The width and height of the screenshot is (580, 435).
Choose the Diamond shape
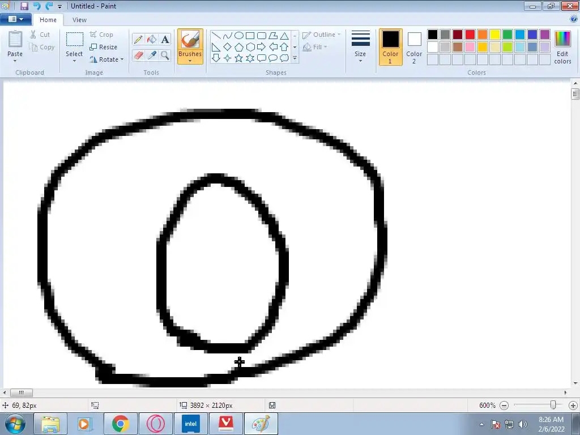(228, 47)
